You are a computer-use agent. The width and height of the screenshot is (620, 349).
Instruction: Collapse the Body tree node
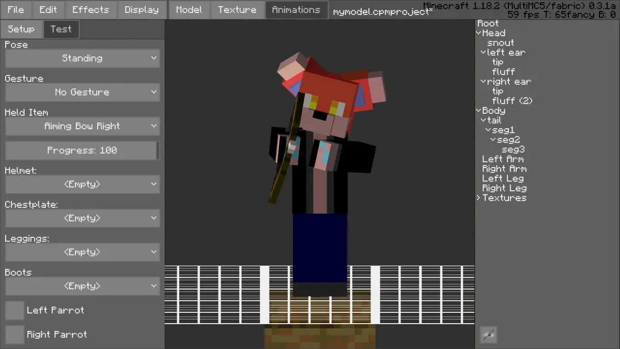[478, 111]
